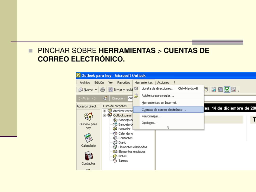The width and height of the screenshot is (256, 192).
Task: Select Calendario in folder list
Action: click(125, 133)
